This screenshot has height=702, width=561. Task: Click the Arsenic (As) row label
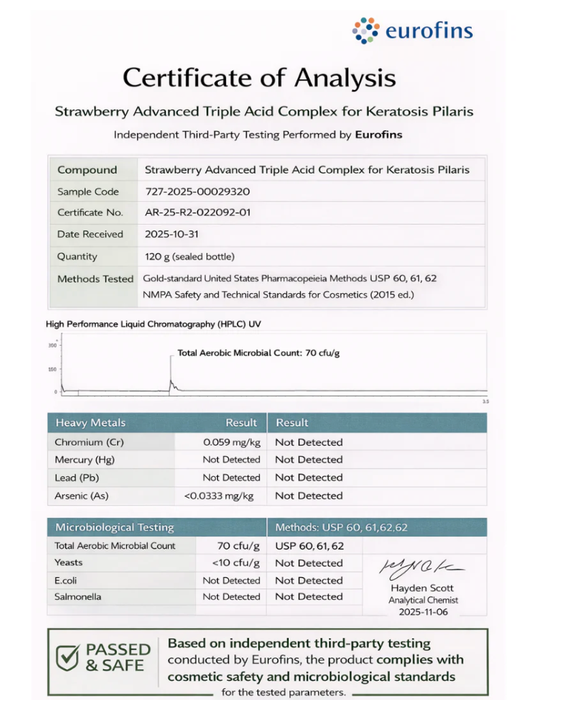click(x=82, y=495)
